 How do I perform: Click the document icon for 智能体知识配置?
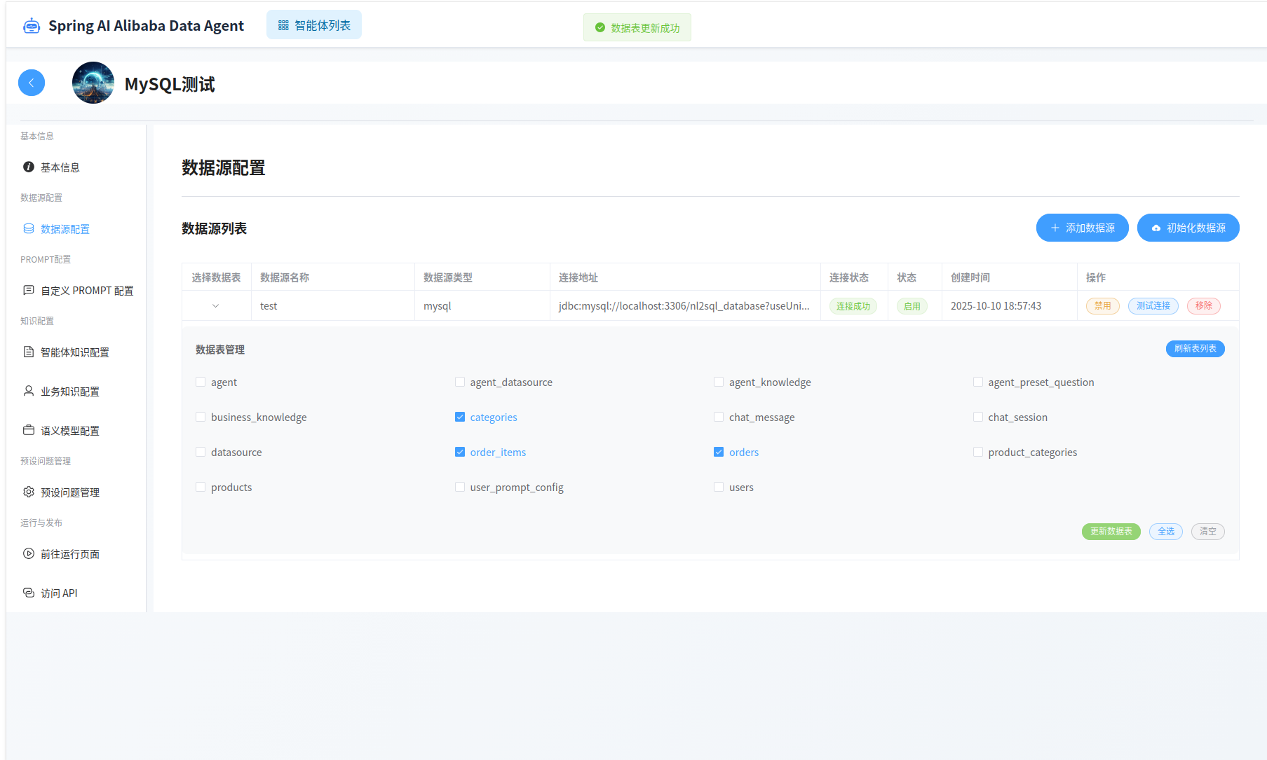tap(29, 352)
